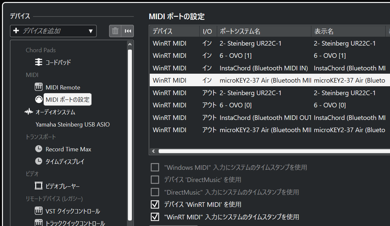This screenshot has height=226, width=390.
Task: Click 表示名 cell for 2- Steinberg UR22C-1 イン
Action: (345, 43)
